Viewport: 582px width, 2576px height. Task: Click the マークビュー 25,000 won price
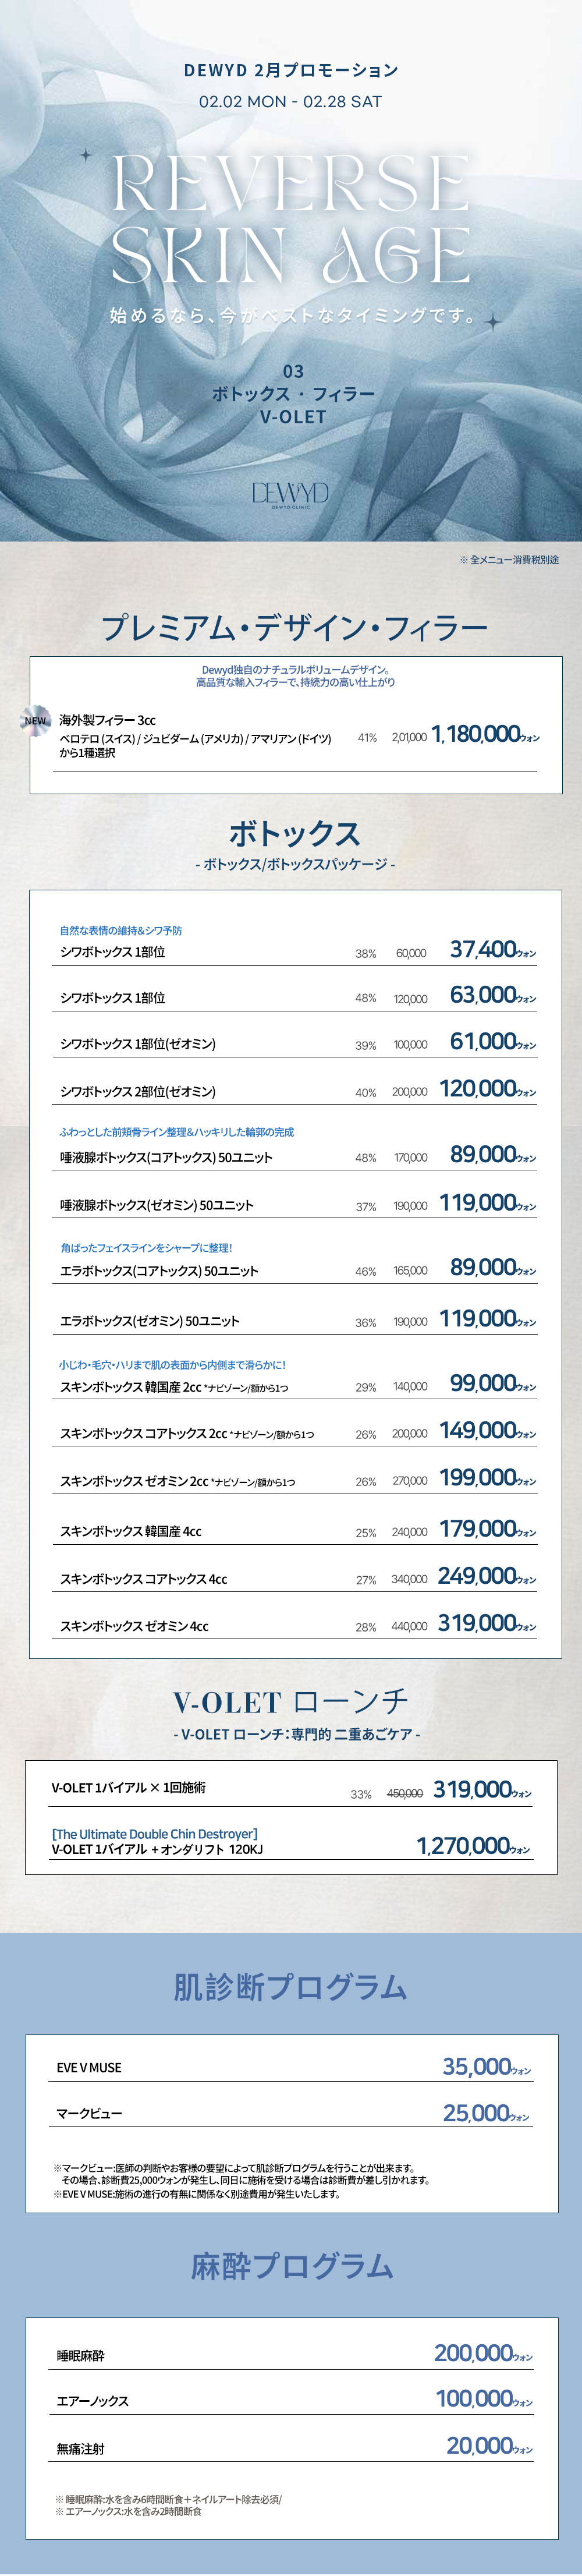tap(478, 2113)
